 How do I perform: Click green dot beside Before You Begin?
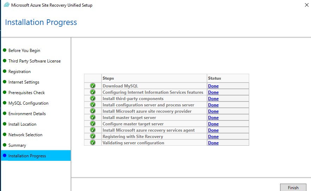(x=5, y=50)
